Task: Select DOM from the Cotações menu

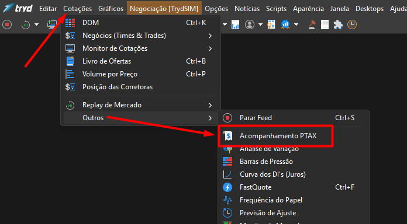Action: [140, 23]
